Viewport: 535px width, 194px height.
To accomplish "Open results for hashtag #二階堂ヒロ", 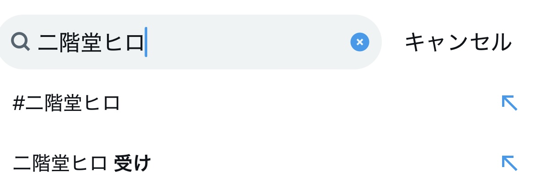I will (x=67, y=103).
